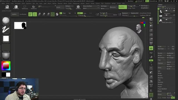This screenshot has width=178, height=100.
Task: Click the QuickSave button
Action: 130,1
